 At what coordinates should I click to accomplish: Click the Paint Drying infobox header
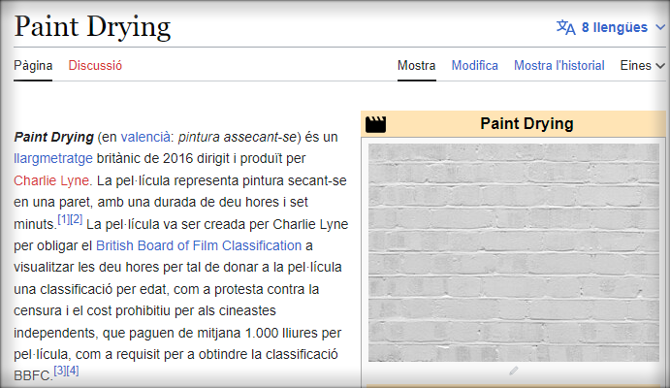click(x=526, y=124)
